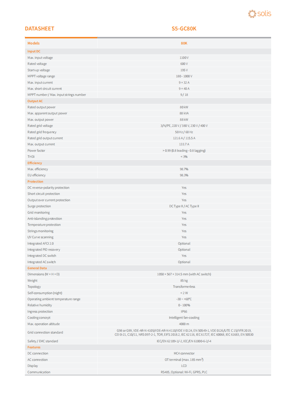Select the Max. efficiency 98.7% value

tap(184, 169)
